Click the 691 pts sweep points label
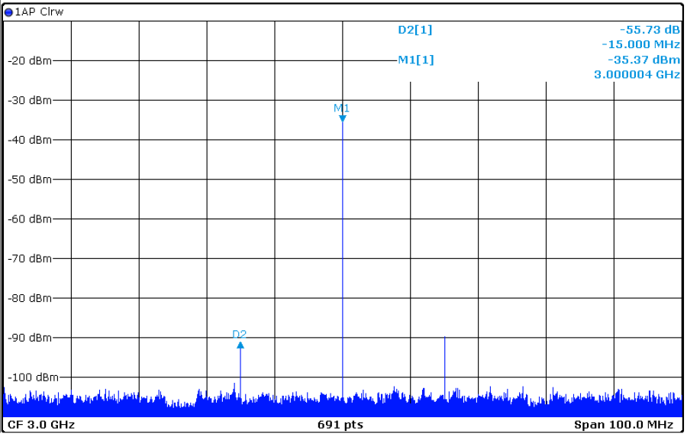687x434 pixels. (340, 424)
